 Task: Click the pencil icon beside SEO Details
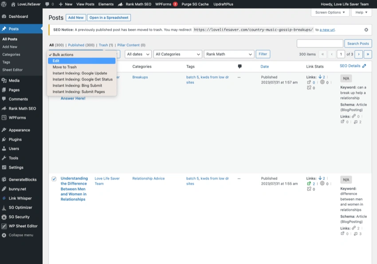point(364,66)
